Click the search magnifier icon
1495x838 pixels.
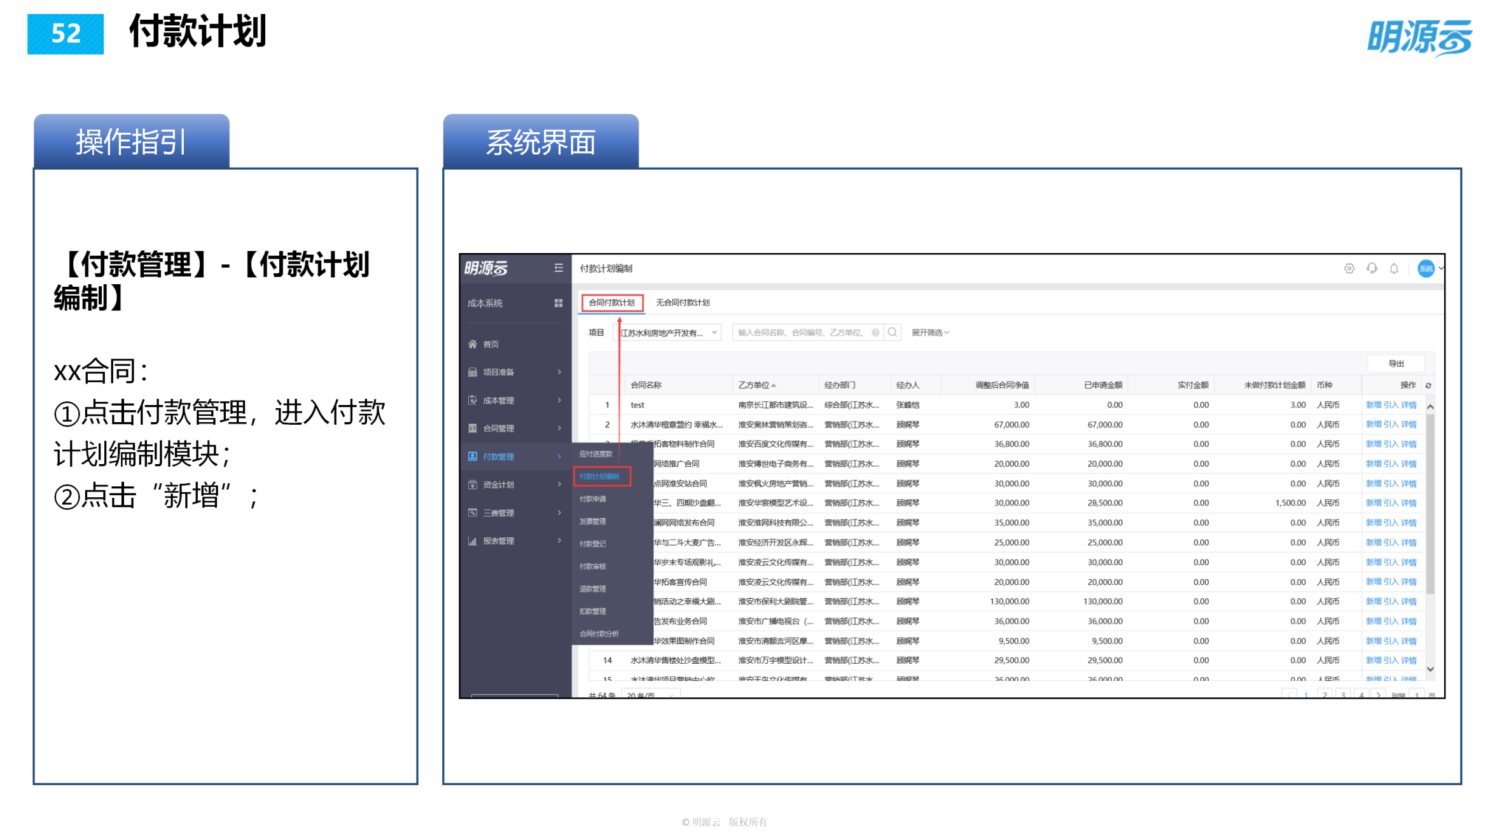[893, 332]
